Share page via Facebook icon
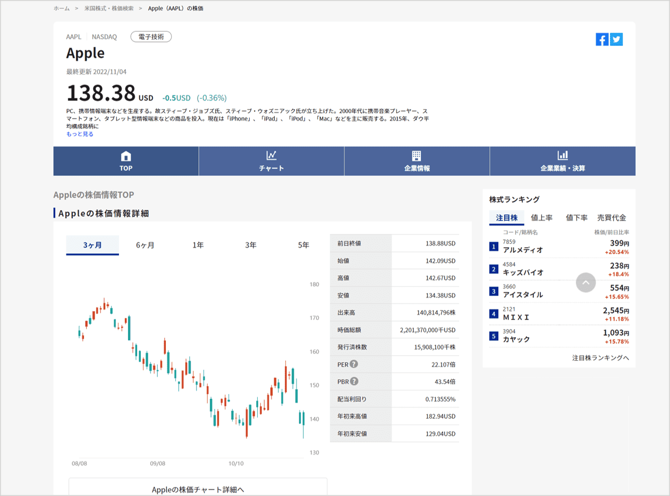Viewport: 670px width, 496px height. point(602,39)
